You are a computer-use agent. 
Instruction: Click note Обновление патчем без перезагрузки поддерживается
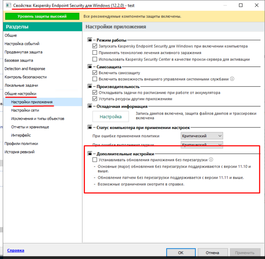point(170,178)
